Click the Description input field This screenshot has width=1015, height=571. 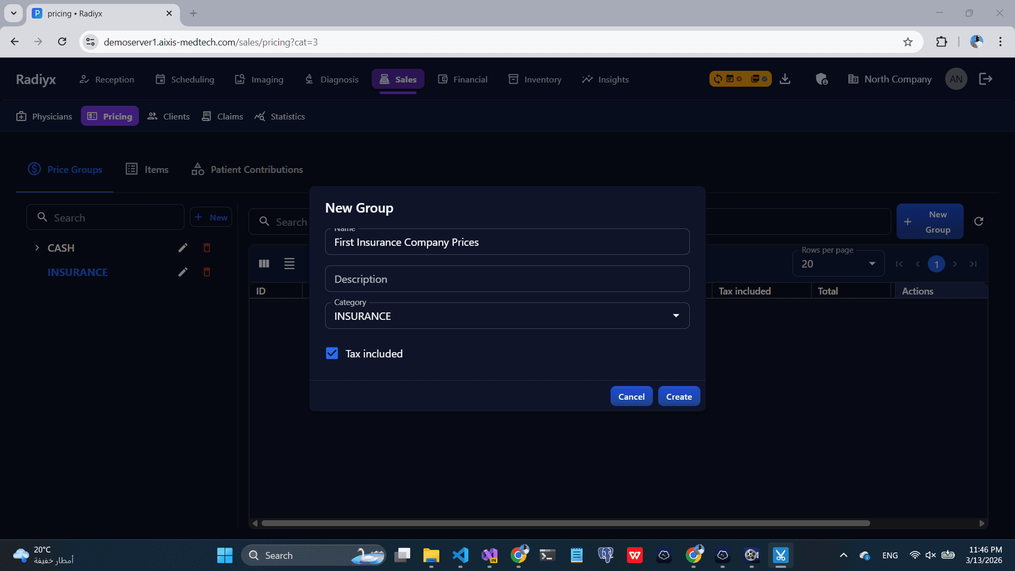507,279
